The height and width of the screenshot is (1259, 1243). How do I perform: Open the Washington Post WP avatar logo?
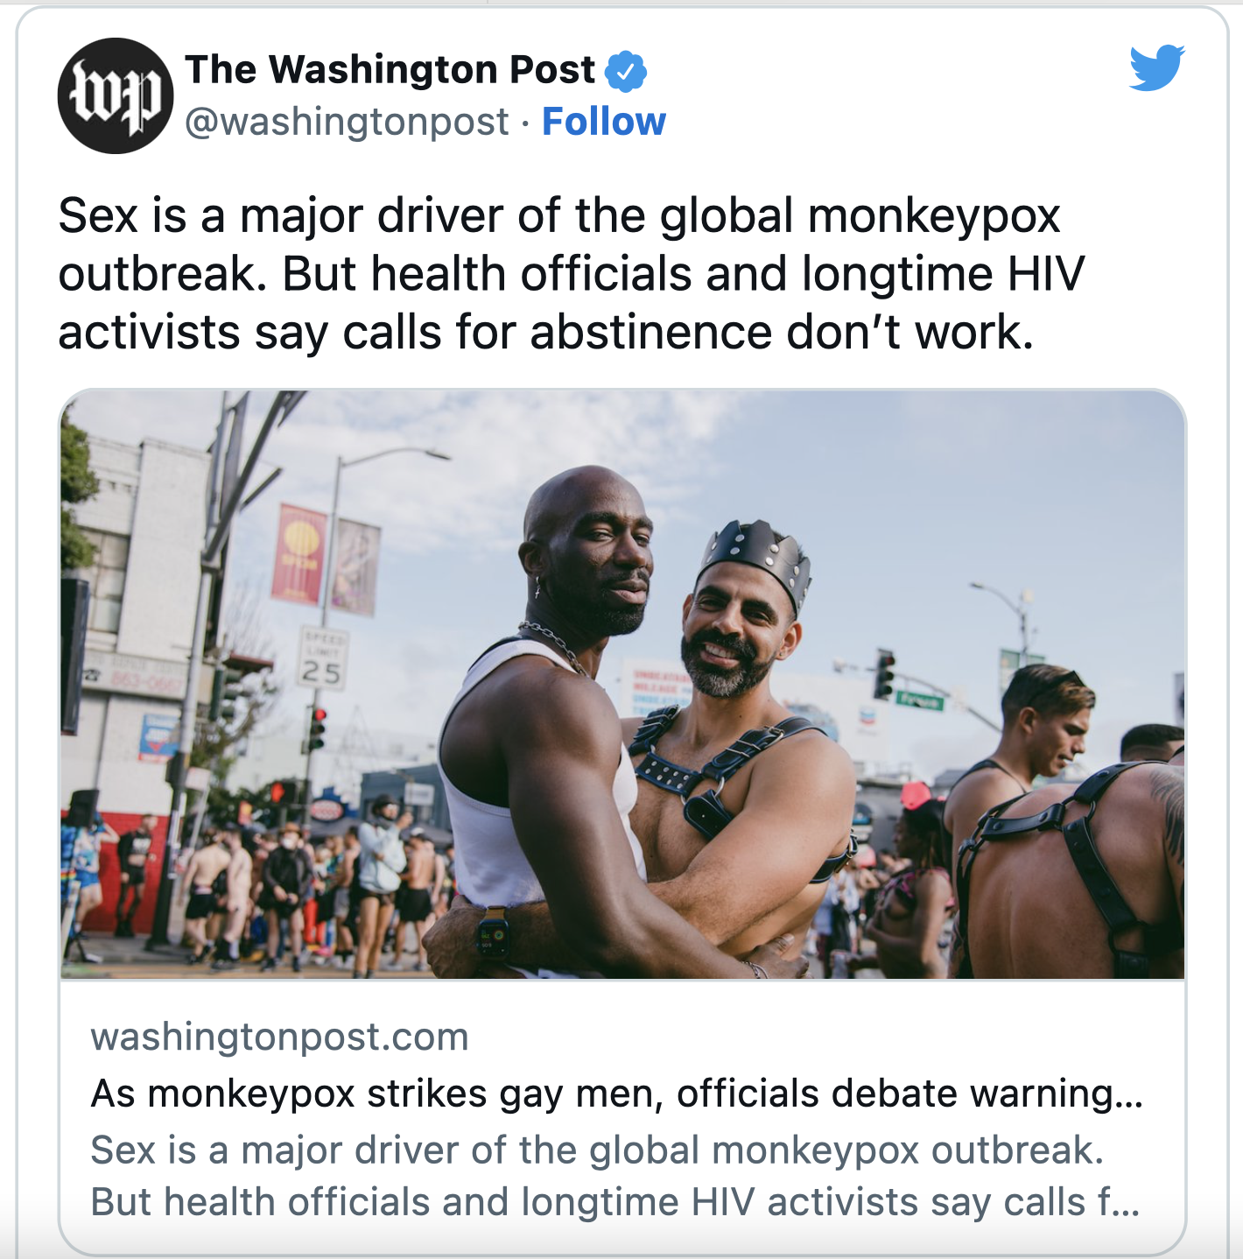115,95
